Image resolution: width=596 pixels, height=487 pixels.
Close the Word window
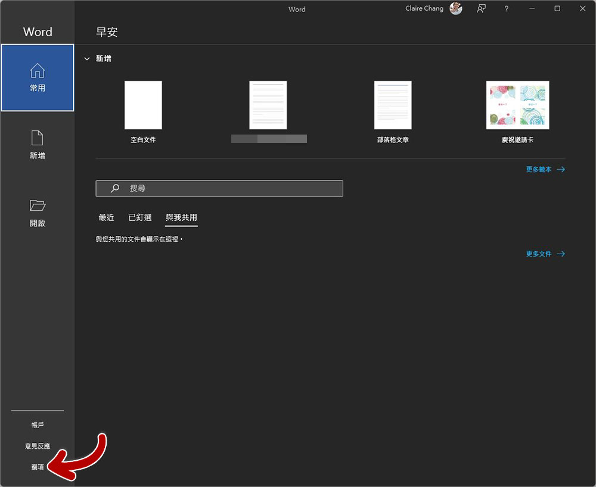point(583,8)
